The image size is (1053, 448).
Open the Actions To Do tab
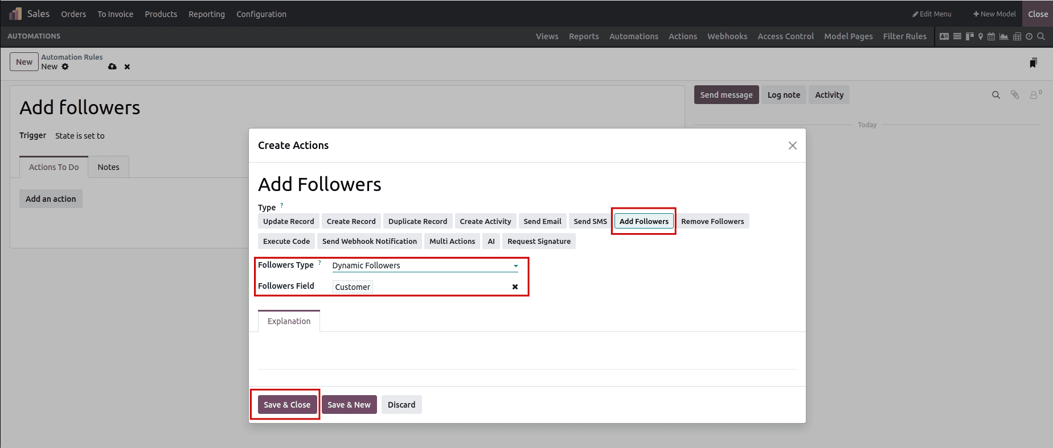click(54, 167)
